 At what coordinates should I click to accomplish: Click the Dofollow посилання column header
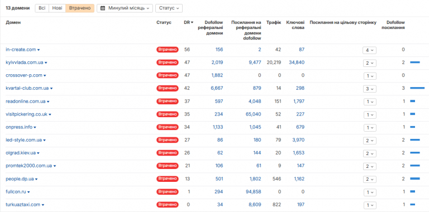point(393,25)
